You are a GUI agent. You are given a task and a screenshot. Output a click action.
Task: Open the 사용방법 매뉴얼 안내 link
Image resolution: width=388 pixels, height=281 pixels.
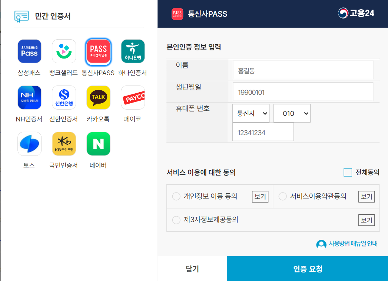click(x=353, y=244)
